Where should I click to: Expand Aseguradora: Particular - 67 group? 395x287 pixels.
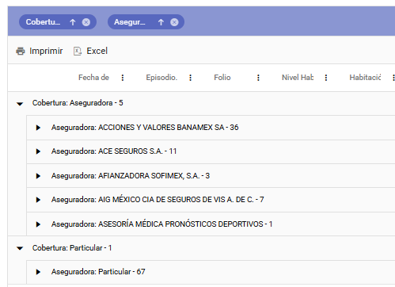(38, 272)
